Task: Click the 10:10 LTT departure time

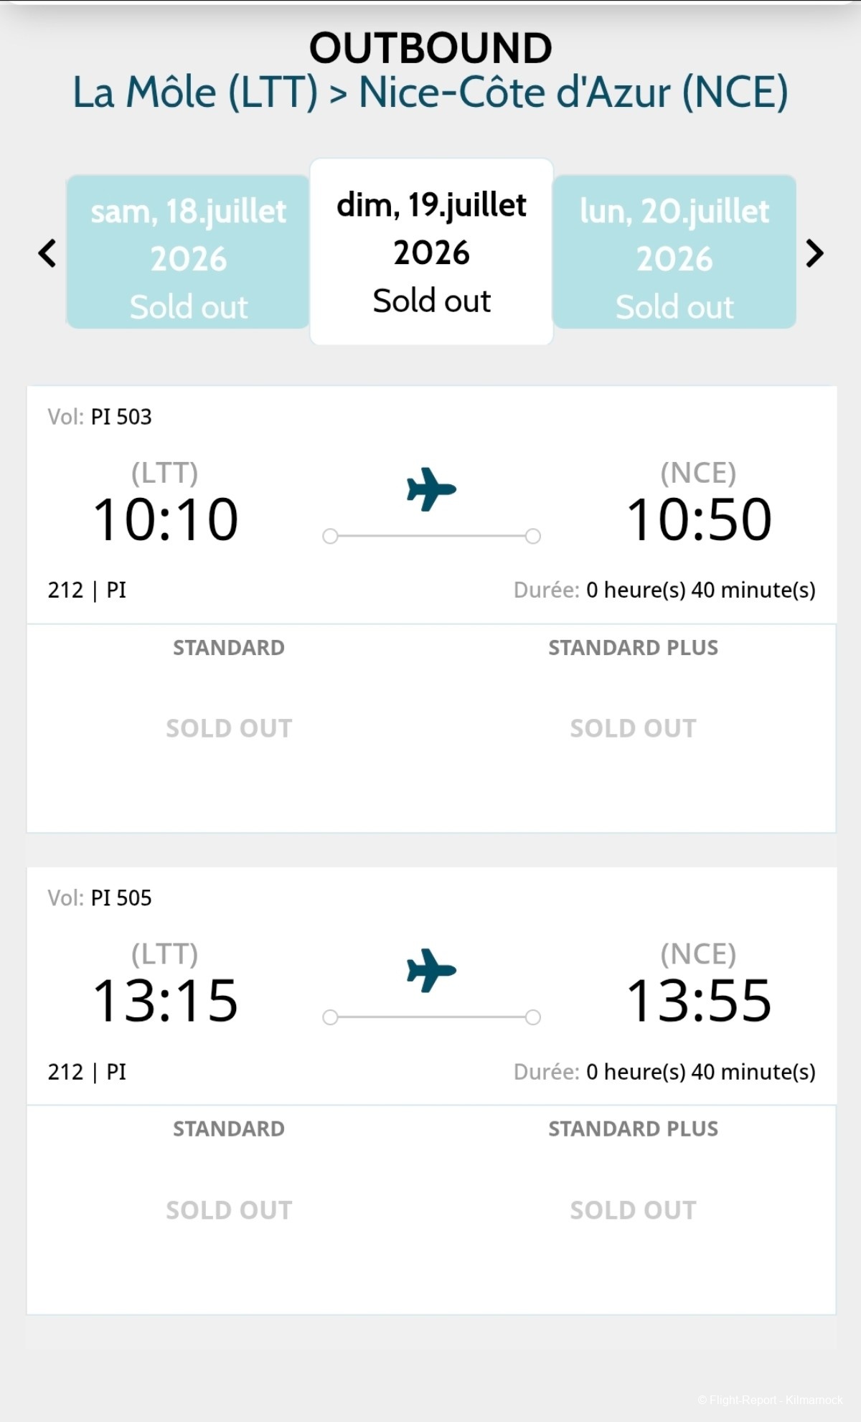Action: [x=166, y=519]
